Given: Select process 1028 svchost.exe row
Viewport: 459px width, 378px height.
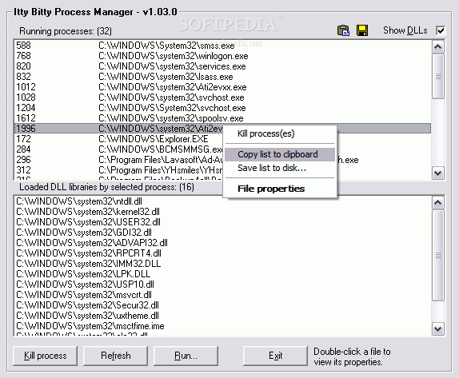Looking at the screenshot, I should (222, 97).
